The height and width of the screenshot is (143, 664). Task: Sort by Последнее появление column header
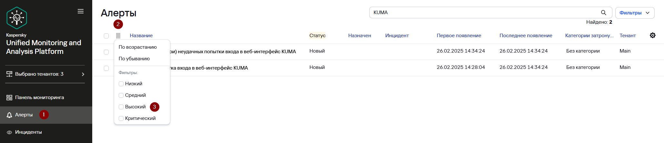(526, 36)
